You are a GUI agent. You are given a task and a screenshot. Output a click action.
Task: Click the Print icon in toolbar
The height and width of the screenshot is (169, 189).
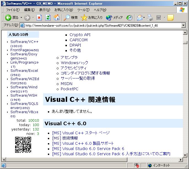(149, 18)
